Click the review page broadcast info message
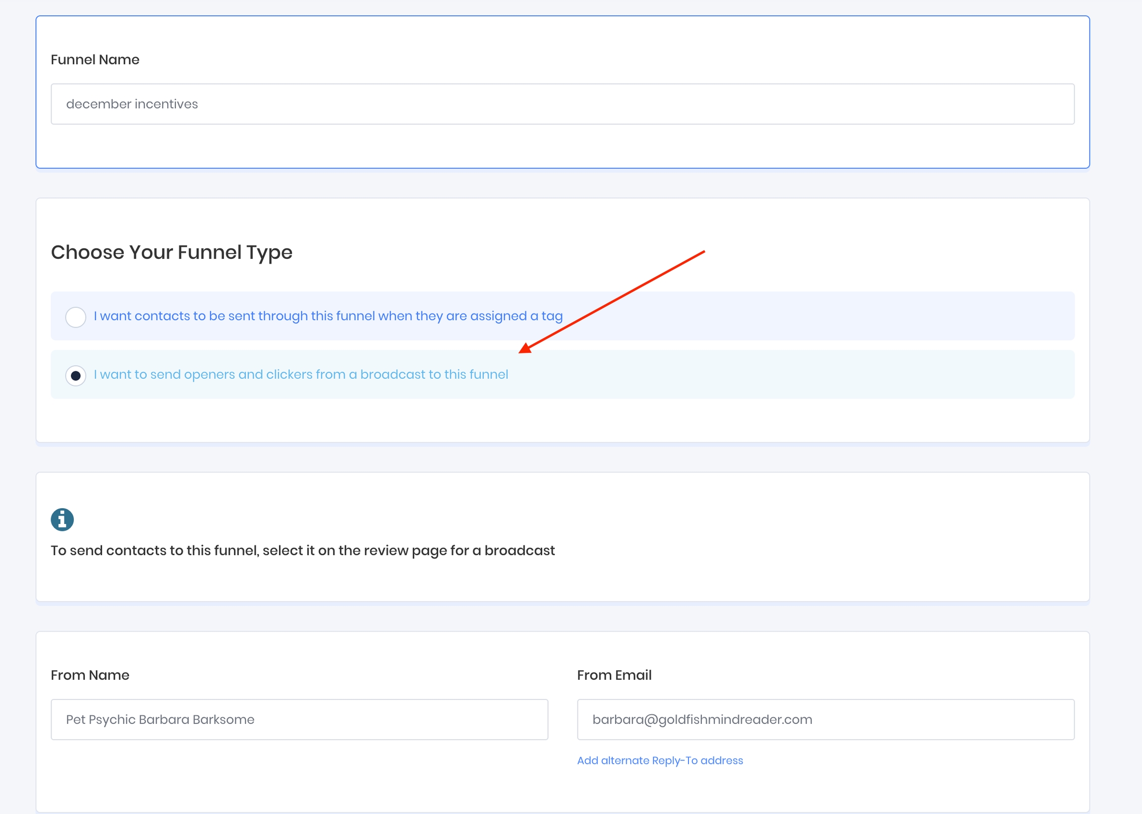The height and width of the screenshot is (814, 1142). [303, 550]
